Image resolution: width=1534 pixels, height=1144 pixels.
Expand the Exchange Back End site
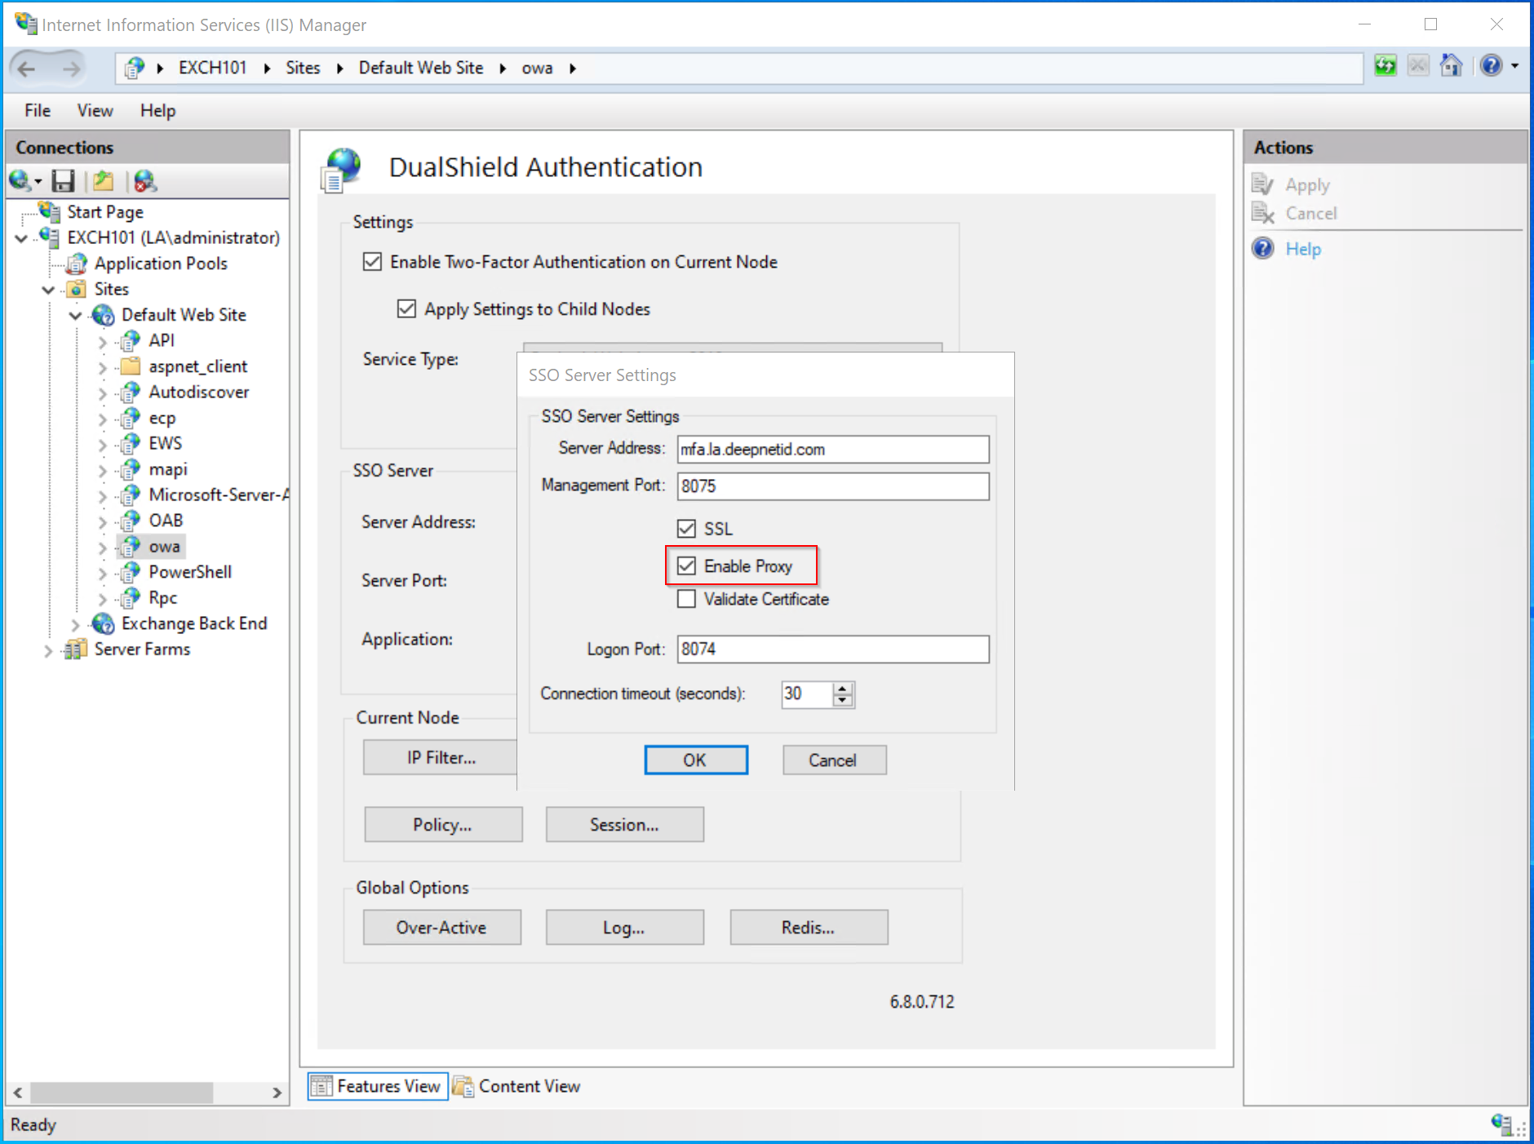tap(76, 625)
